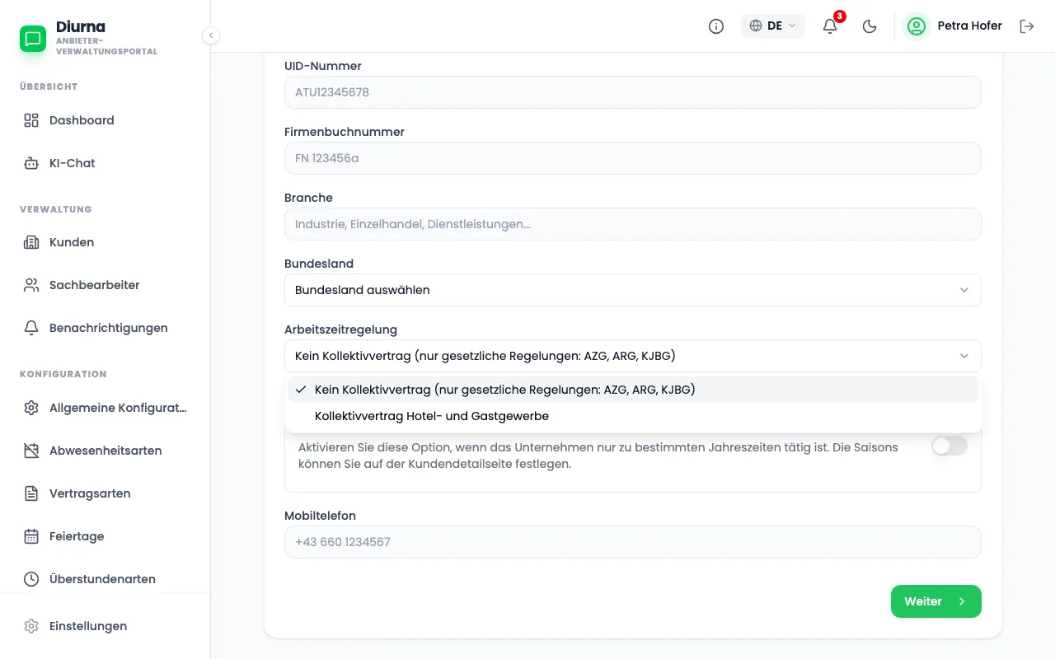Open the Bundesland auswählen dropdown
Viewport: 1055px width, 659px height.
pyautogui.click(x=633, y=290)
